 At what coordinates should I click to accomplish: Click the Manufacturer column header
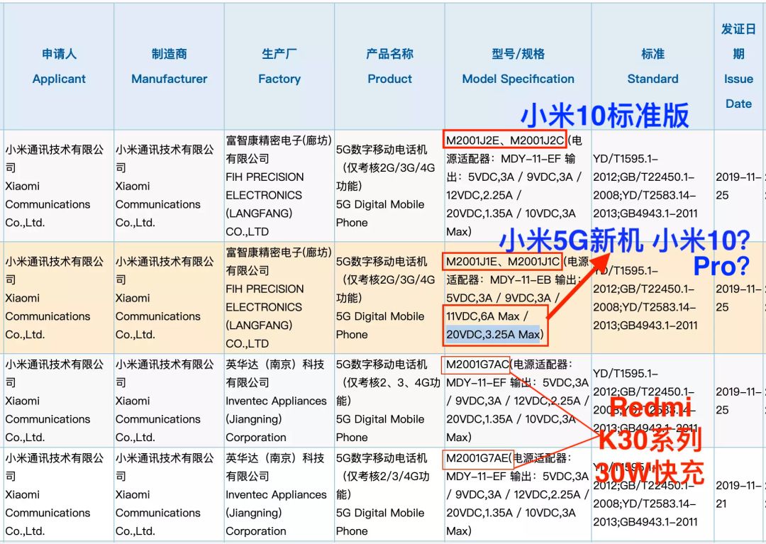coord(169,67)
